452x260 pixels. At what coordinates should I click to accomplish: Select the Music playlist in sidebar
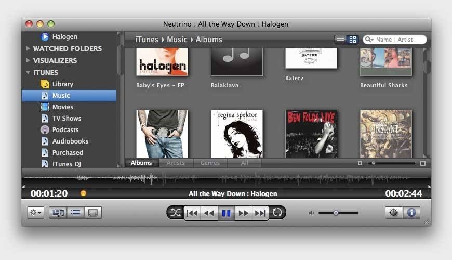[69, 96]
